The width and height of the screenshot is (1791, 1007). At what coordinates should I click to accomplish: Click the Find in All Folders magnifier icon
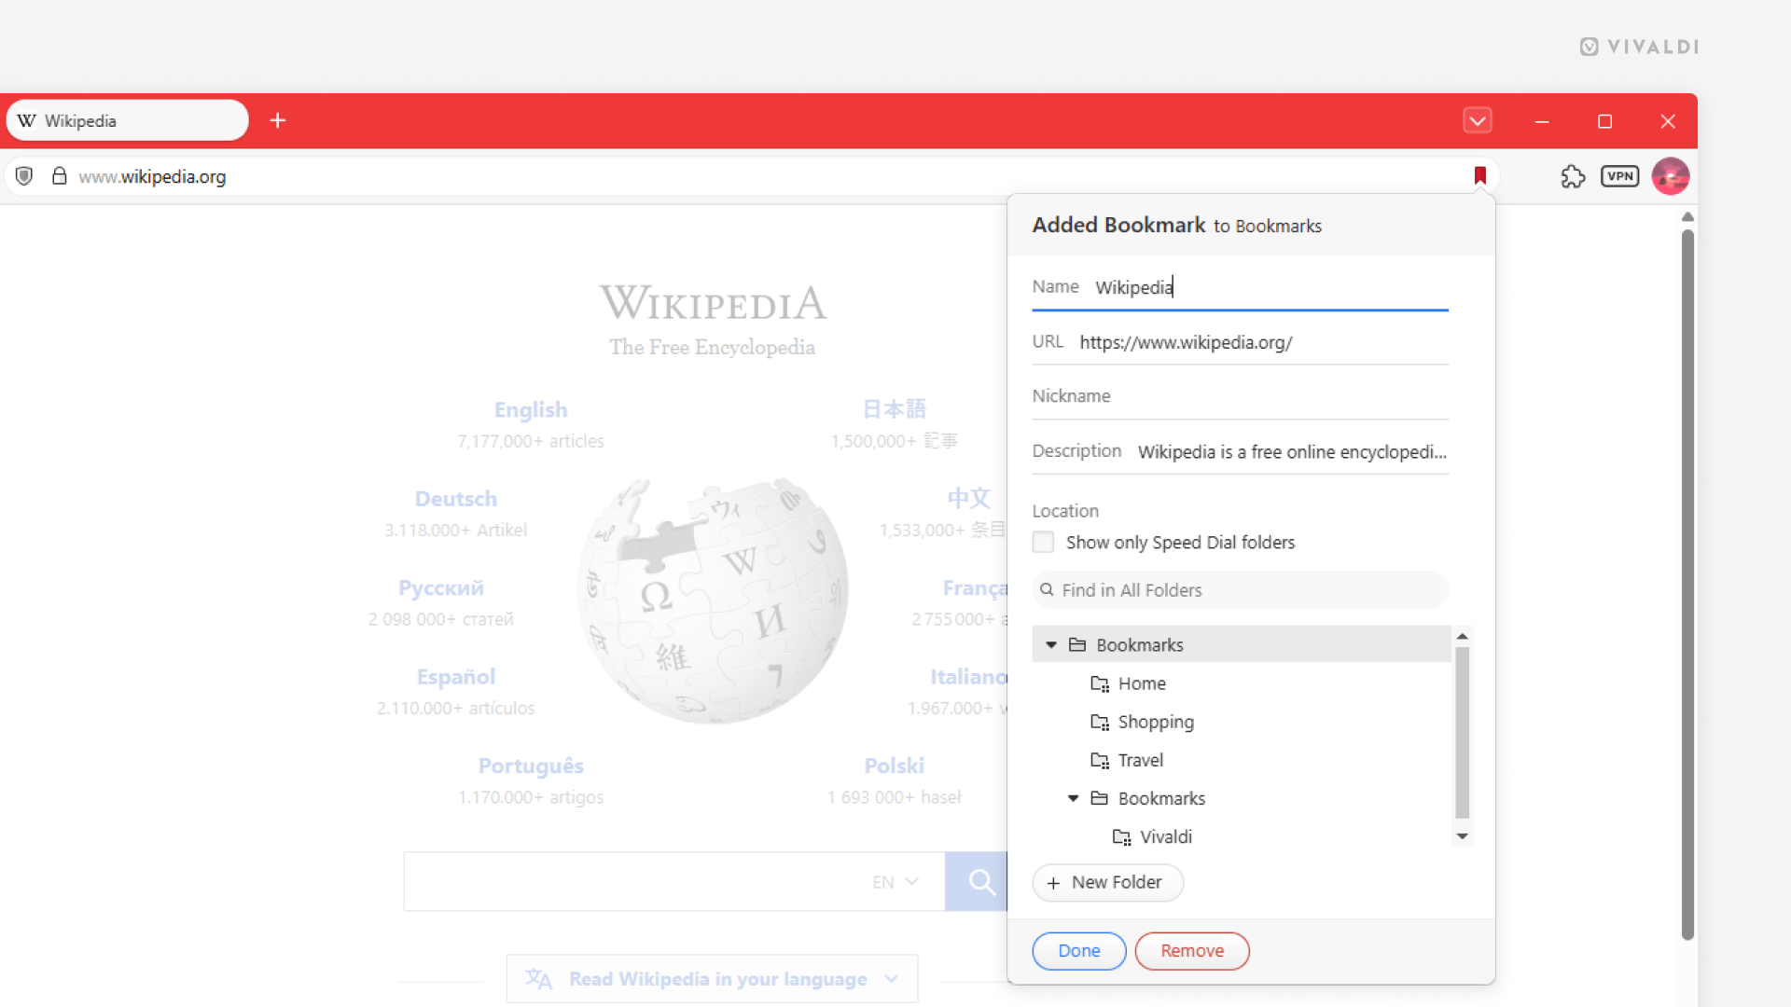click(x=1047, y=590)
